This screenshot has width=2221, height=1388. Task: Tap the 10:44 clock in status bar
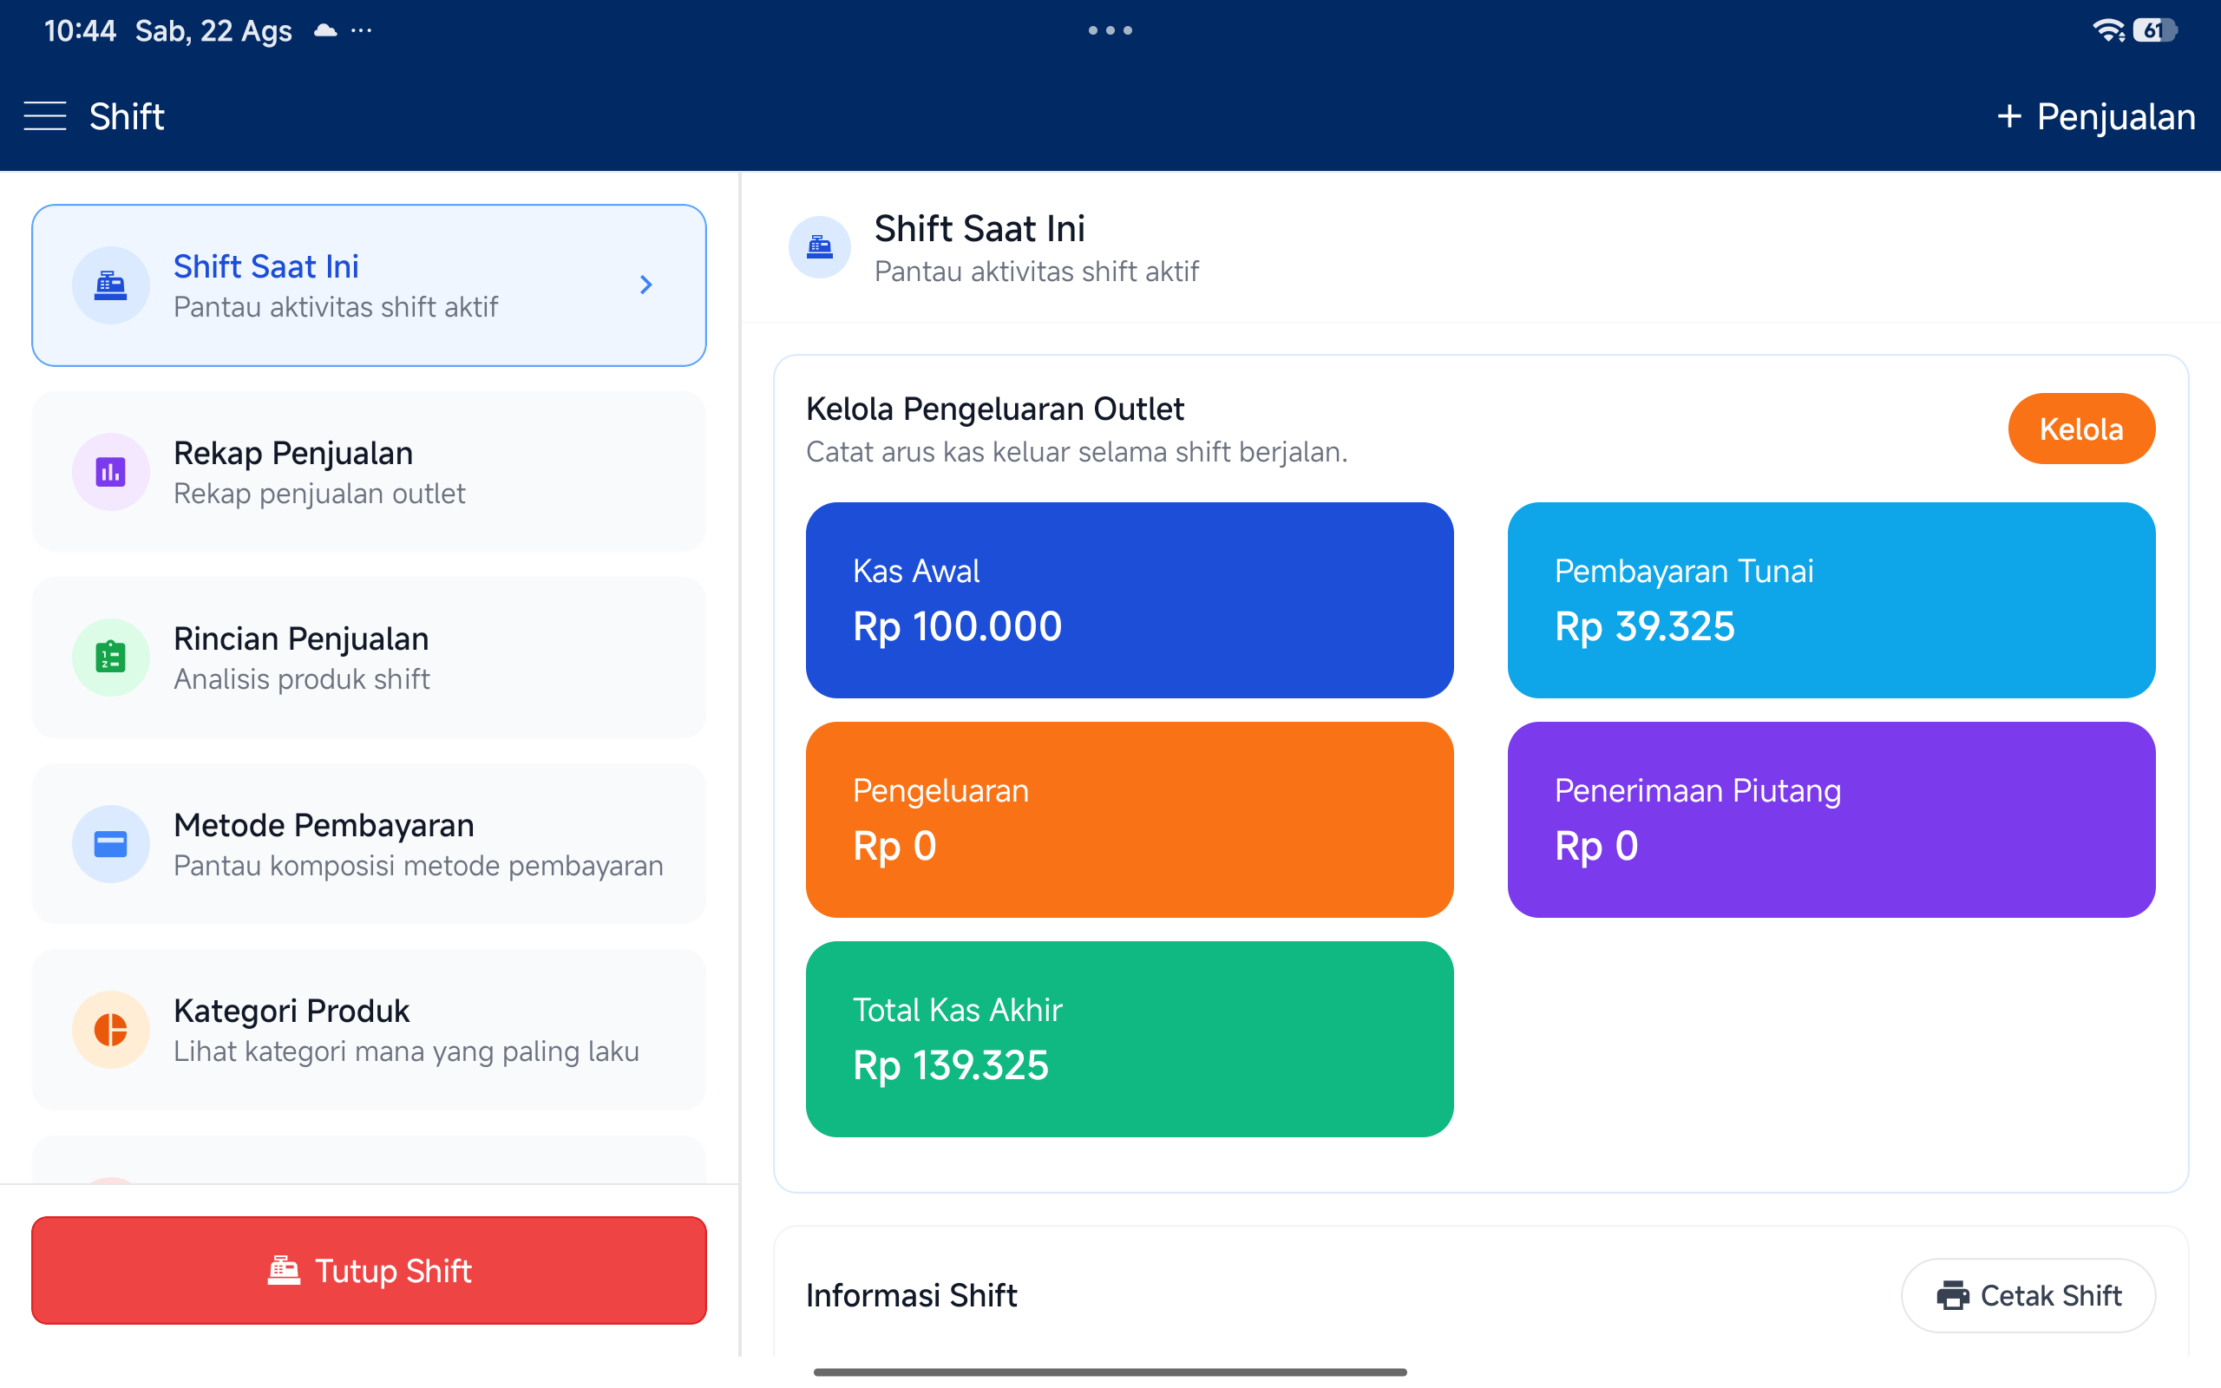click(x=80, y=31)
